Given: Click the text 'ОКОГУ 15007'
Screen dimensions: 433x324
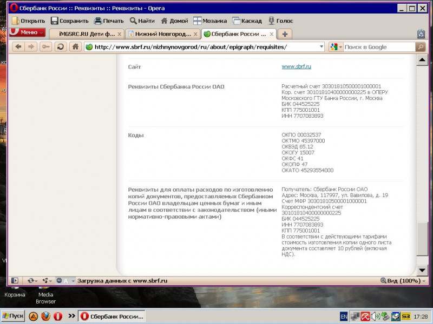Looking at the screenshot, I should click(x=298, y=152).
